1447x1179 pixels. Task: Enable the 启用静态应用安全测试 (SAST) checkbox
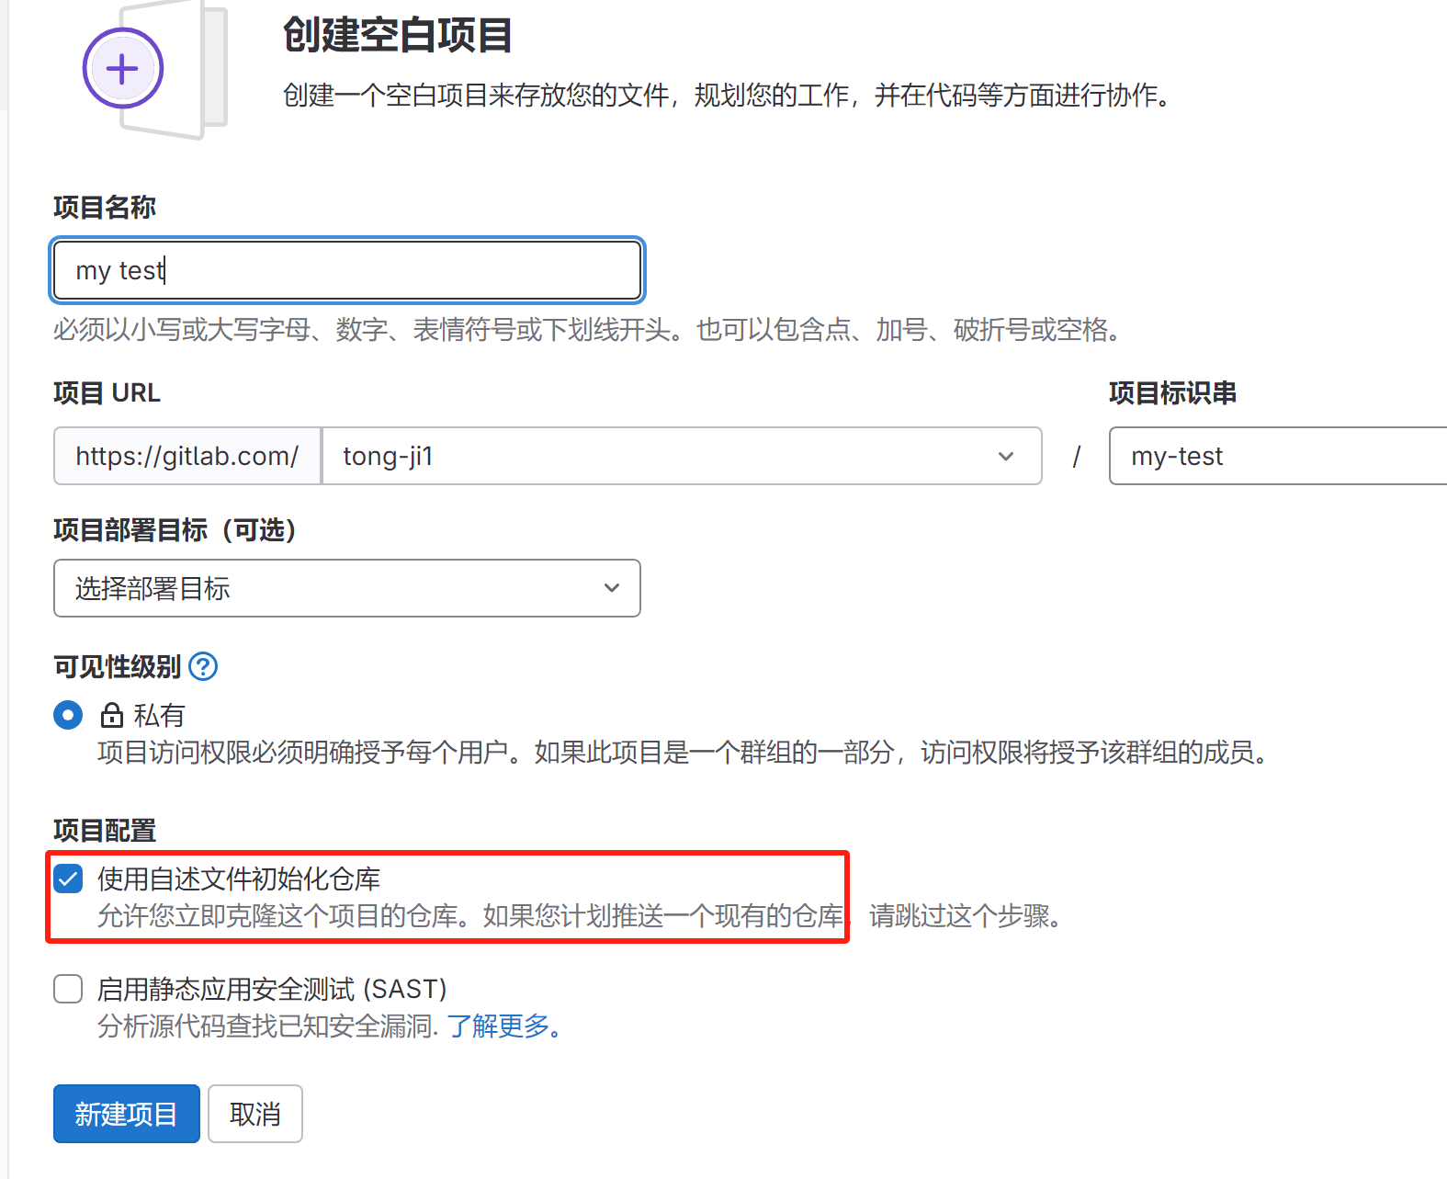pos(68,989)
